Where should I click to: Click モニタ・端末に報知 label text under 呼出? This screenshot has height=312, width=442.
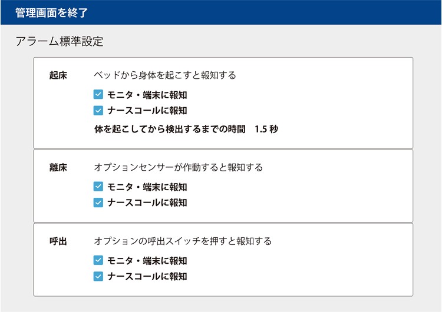147,261
